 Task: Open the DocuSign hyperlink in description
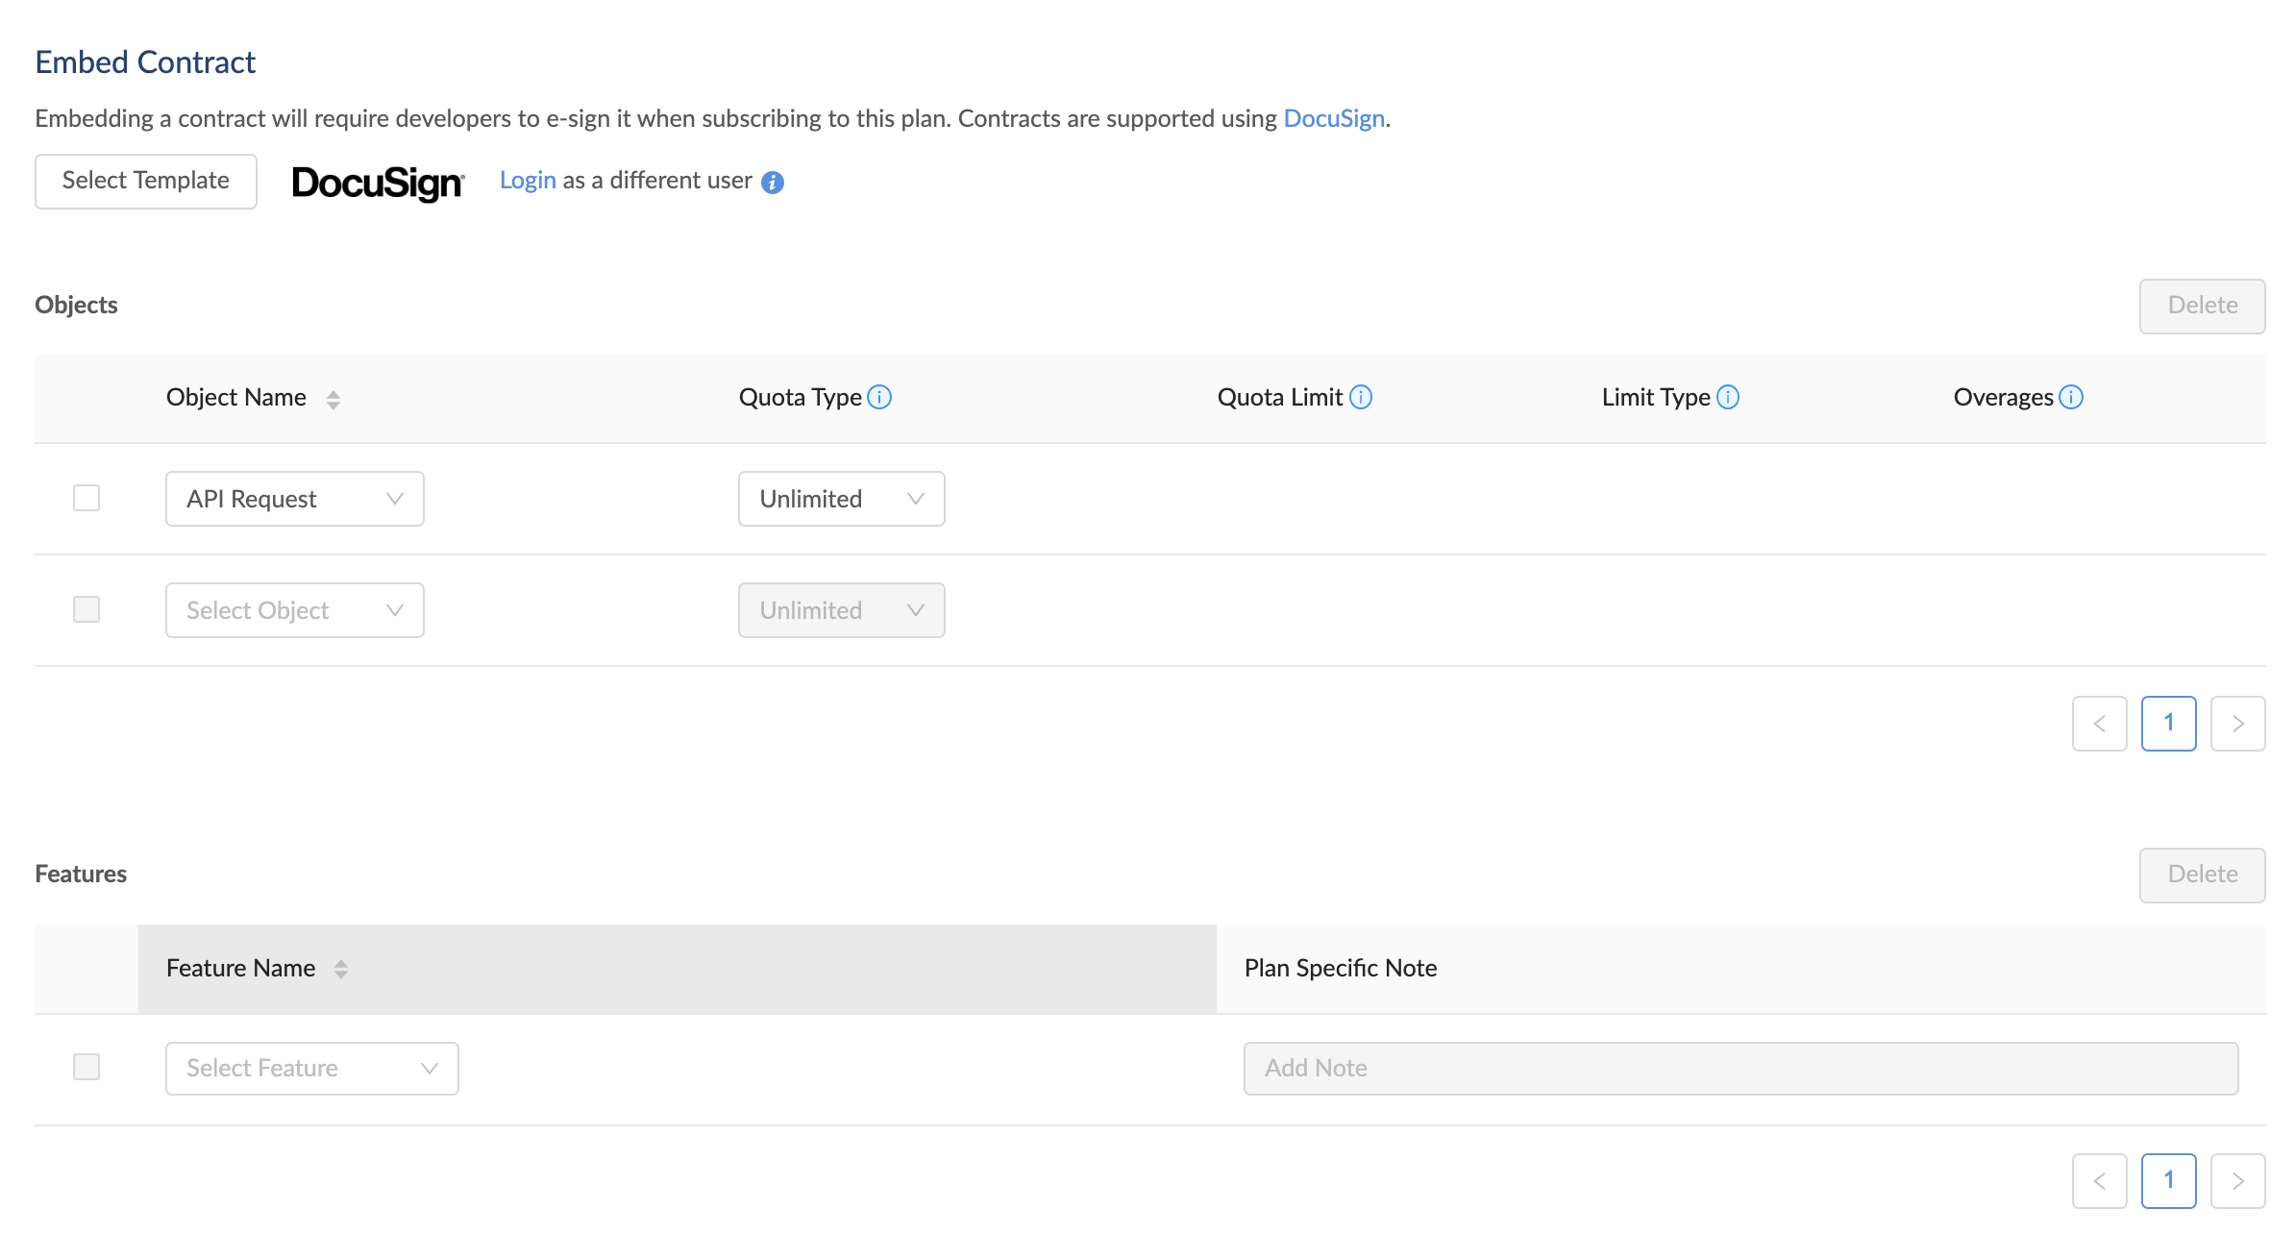[1333, 118]
